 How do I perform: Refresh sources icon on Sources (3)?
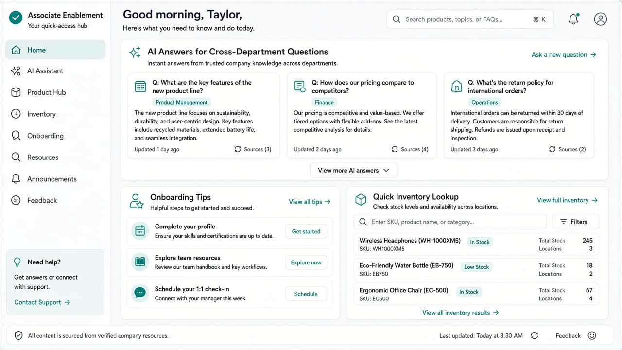[238, 149]
